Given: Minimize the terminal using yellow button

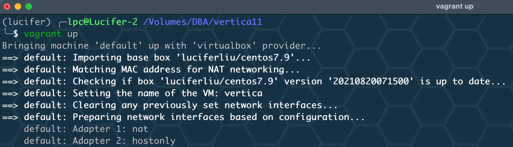Looking at the screenshot, I should click(18, 6).
